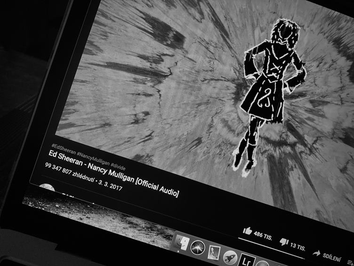Screen dimensions: 354x266
Task: Click the channel avatar below the title
Action: [47, 188]
